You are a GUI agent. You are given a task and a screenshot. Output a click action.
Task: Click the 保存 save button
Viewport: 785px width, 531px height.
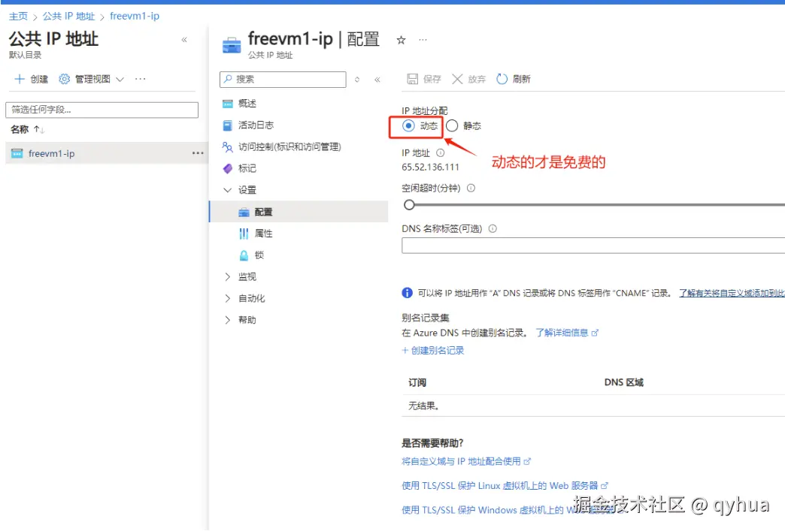pos(423,79)
